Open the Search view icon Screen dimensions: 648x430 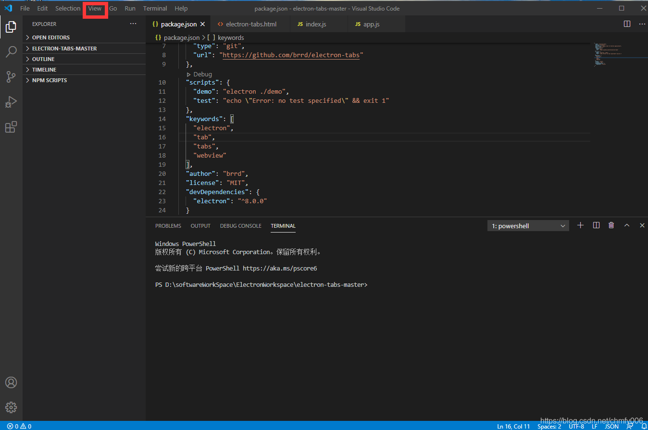[x=11, y=52]
